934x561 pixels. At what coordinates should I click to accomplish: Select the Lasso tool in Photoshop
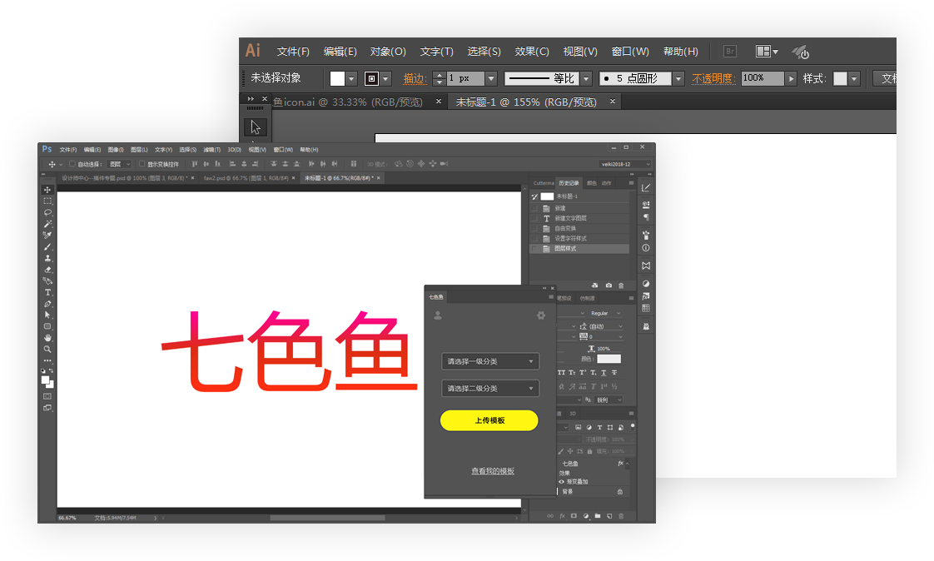tap(47, 212)
